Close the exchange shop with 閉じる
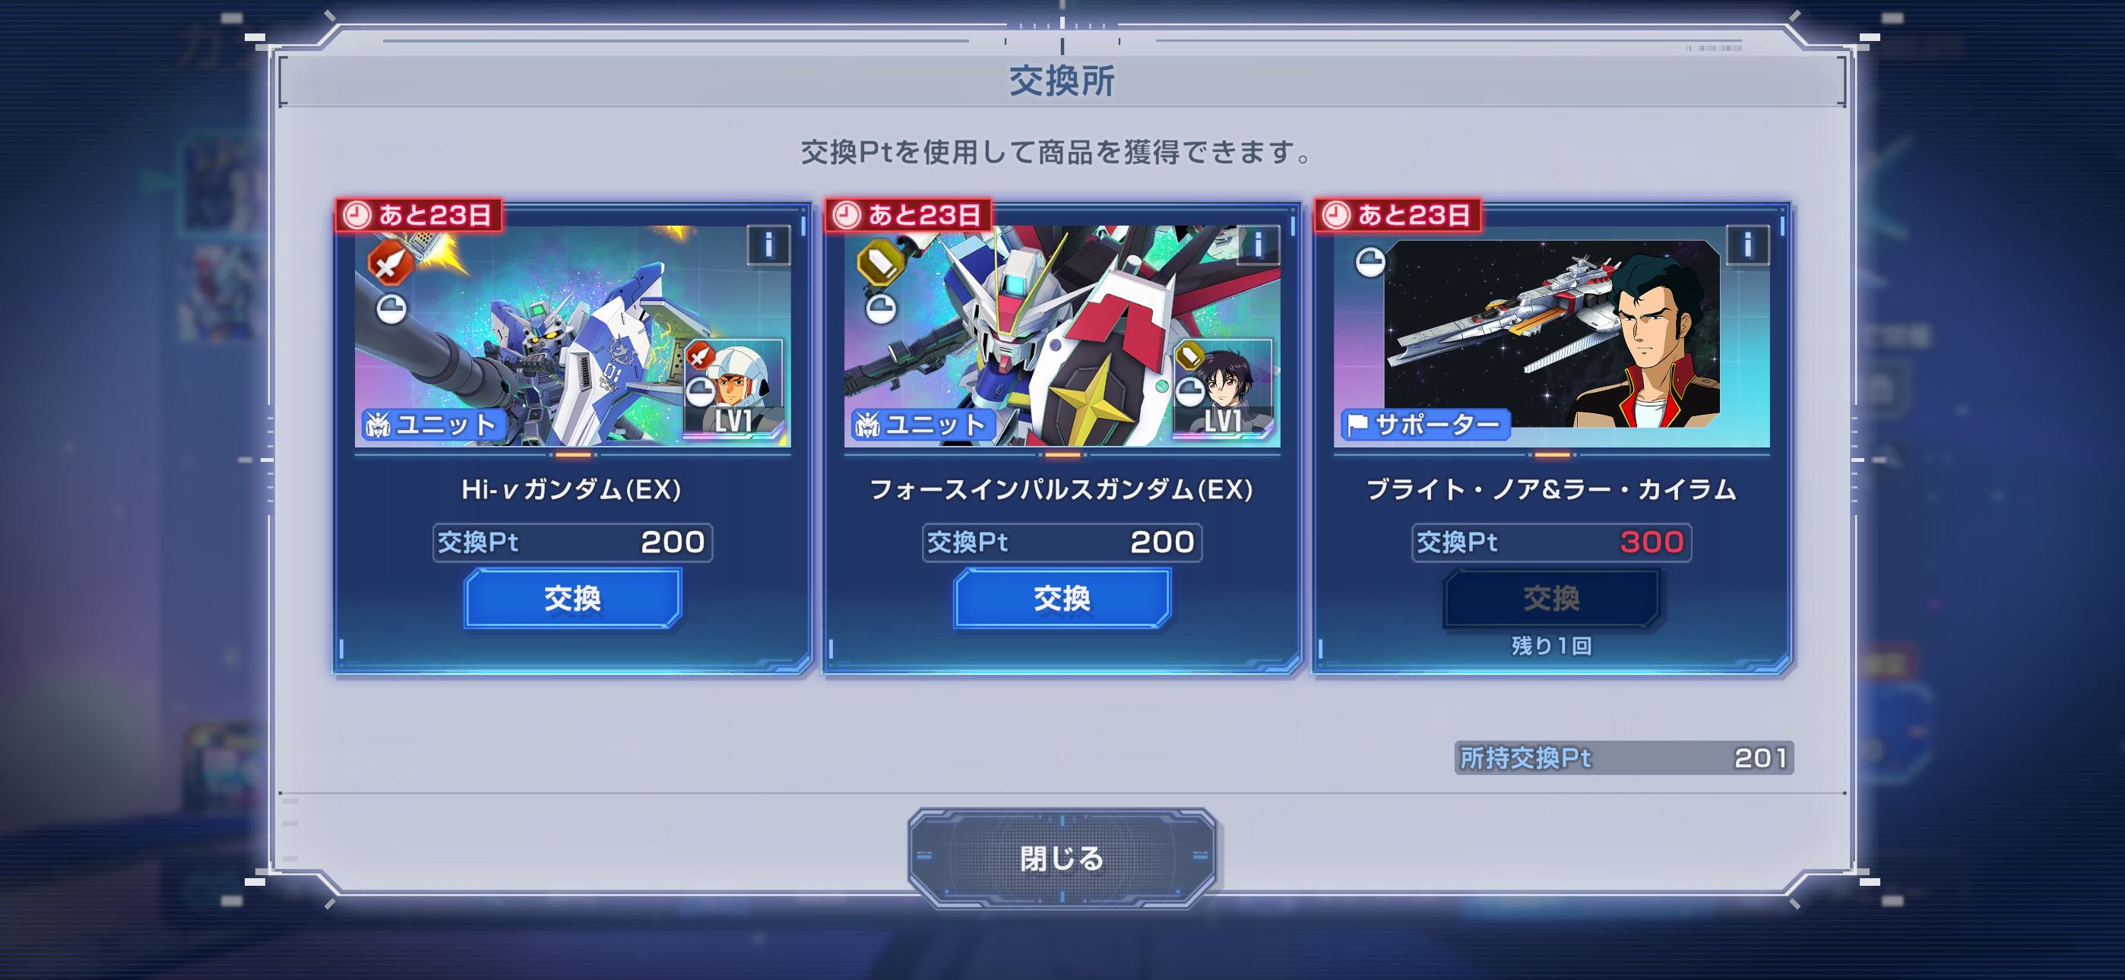The width and height of the screenshot is (2125, 980). coord(1062,858)
